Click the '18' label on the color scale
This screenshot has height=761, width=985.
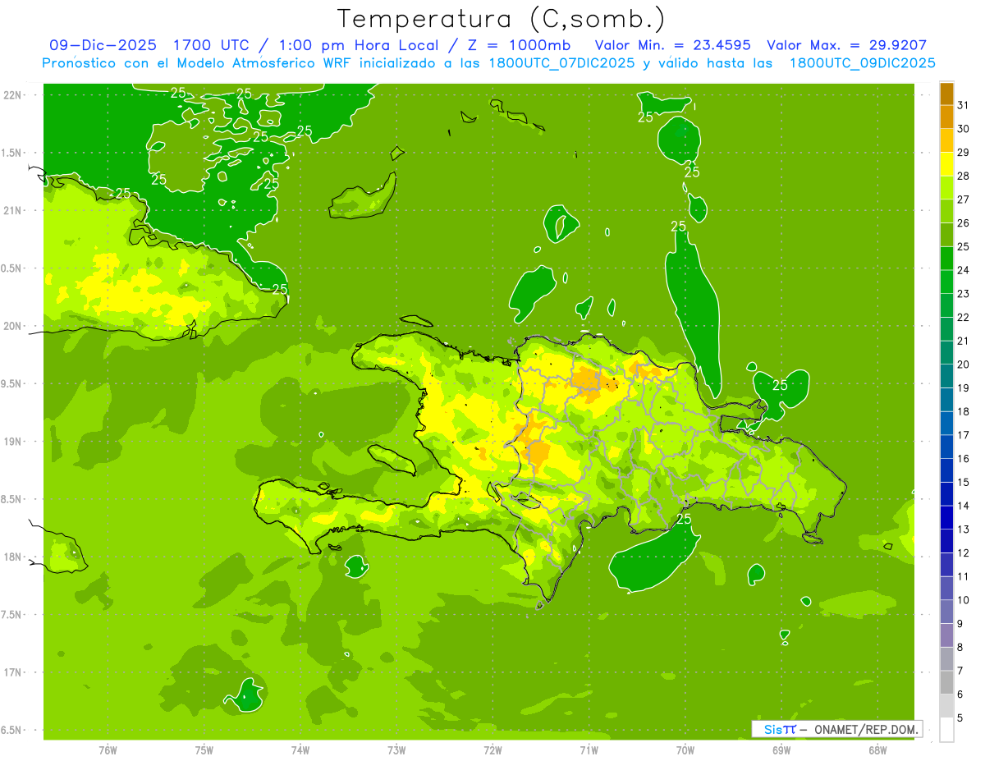click(x=964, y=411)
